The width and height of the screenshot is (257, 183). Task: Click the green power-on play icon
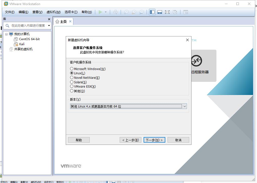pyautogui.click(x=100, y=12)
